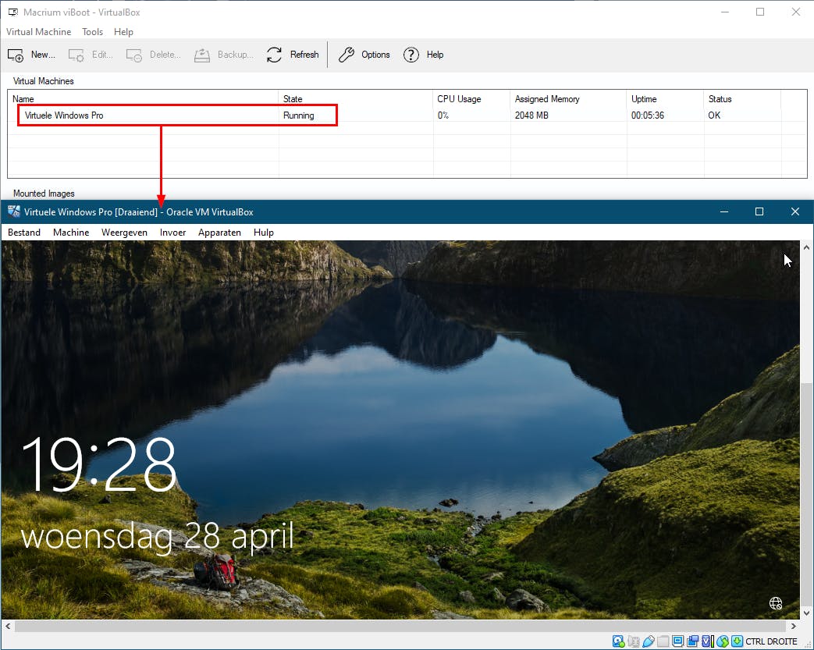Click the Edit virtual machine toolbar icon
The image size is (814, 650).
[x=76, y=55]
